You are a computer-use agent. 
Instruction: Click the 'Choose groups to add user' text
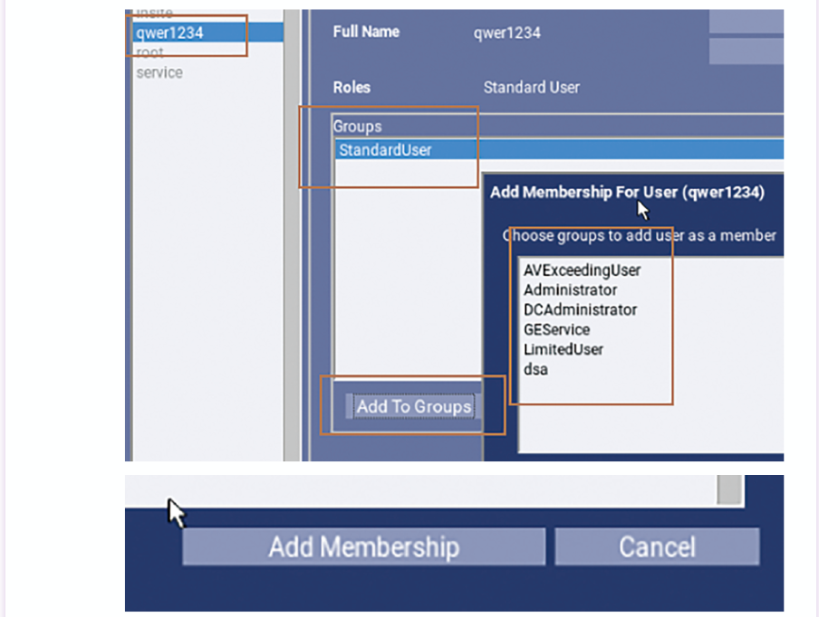tap(640, 235)
